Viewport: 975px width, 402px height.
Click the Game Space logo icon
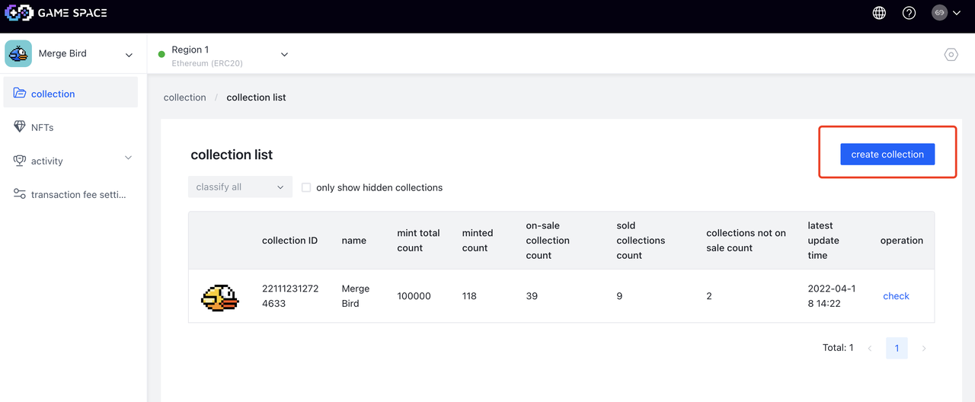click(19, 13)
